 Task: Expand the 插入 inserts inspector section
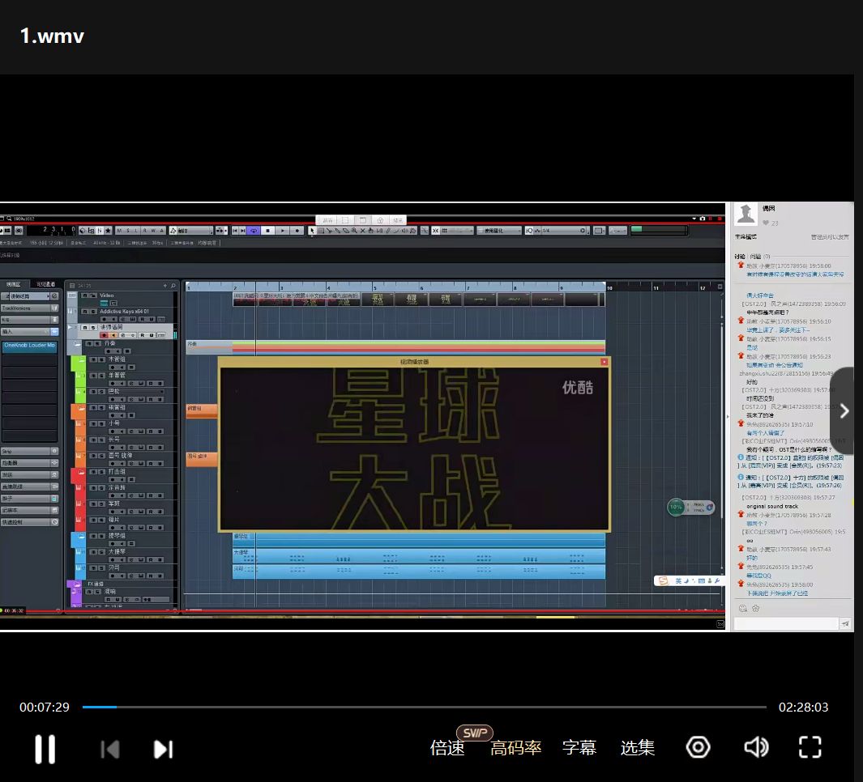click(x=30, y=332)
